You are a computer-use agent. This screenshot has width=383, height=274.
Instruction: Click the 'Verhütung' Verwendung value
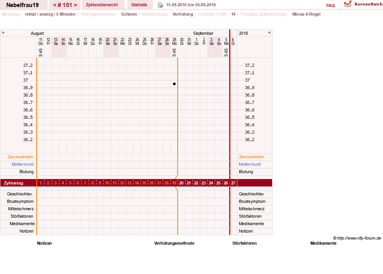pos(183,14)
